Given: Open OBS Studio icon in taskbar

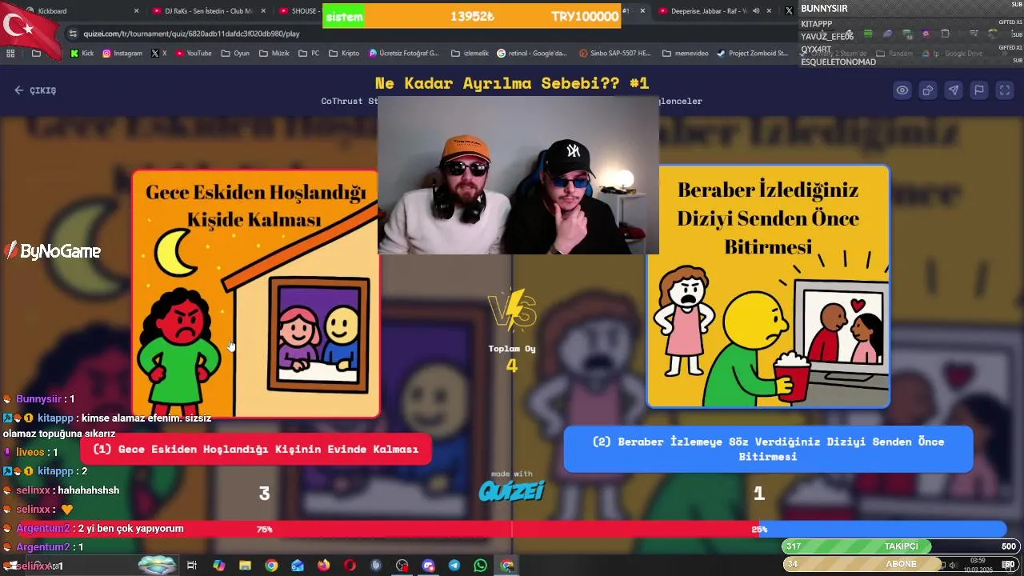Looking at the screenshot, I should click(x=402, y=566).
